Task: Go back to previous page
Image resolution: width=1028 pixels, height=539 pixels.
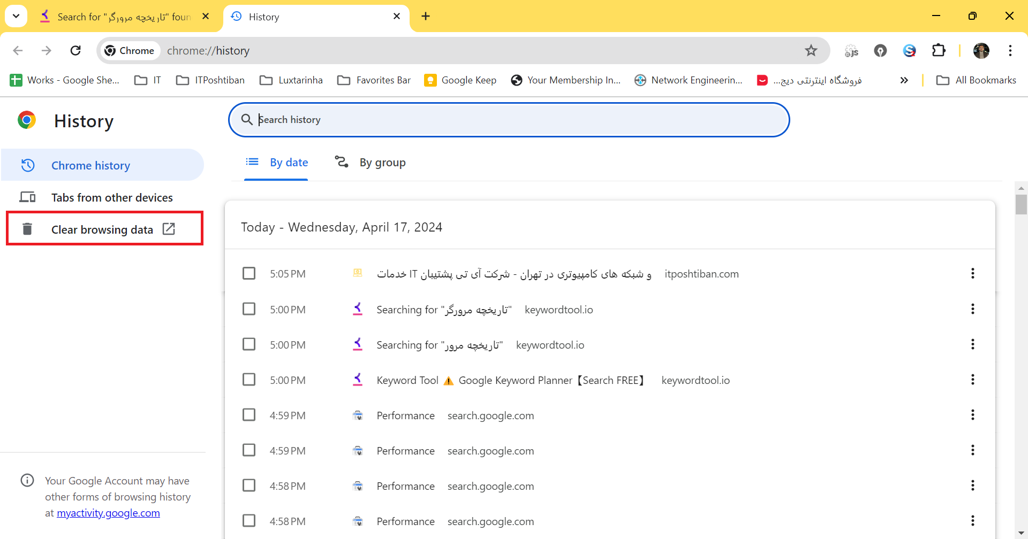Action: 18,50
